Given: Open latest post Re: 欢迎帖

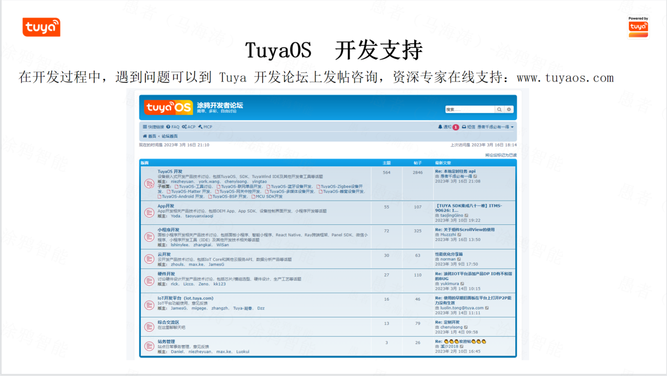Looking at the screenshot, I should [x=461, y=341].
